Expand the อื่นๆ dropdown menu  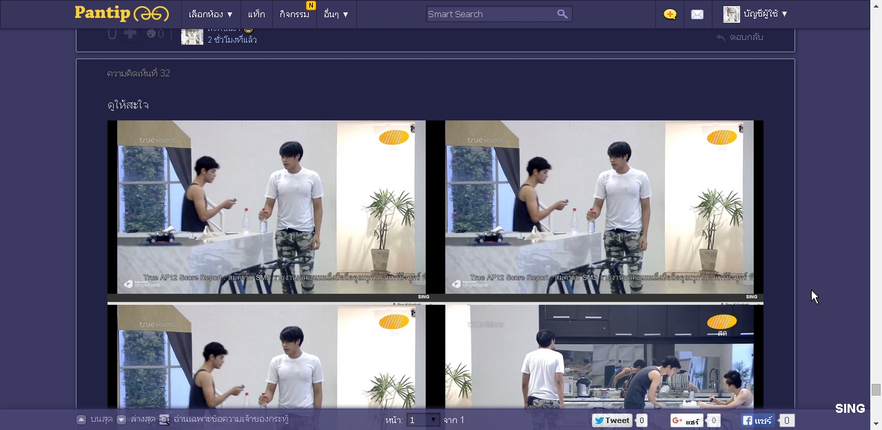[336, 14]
